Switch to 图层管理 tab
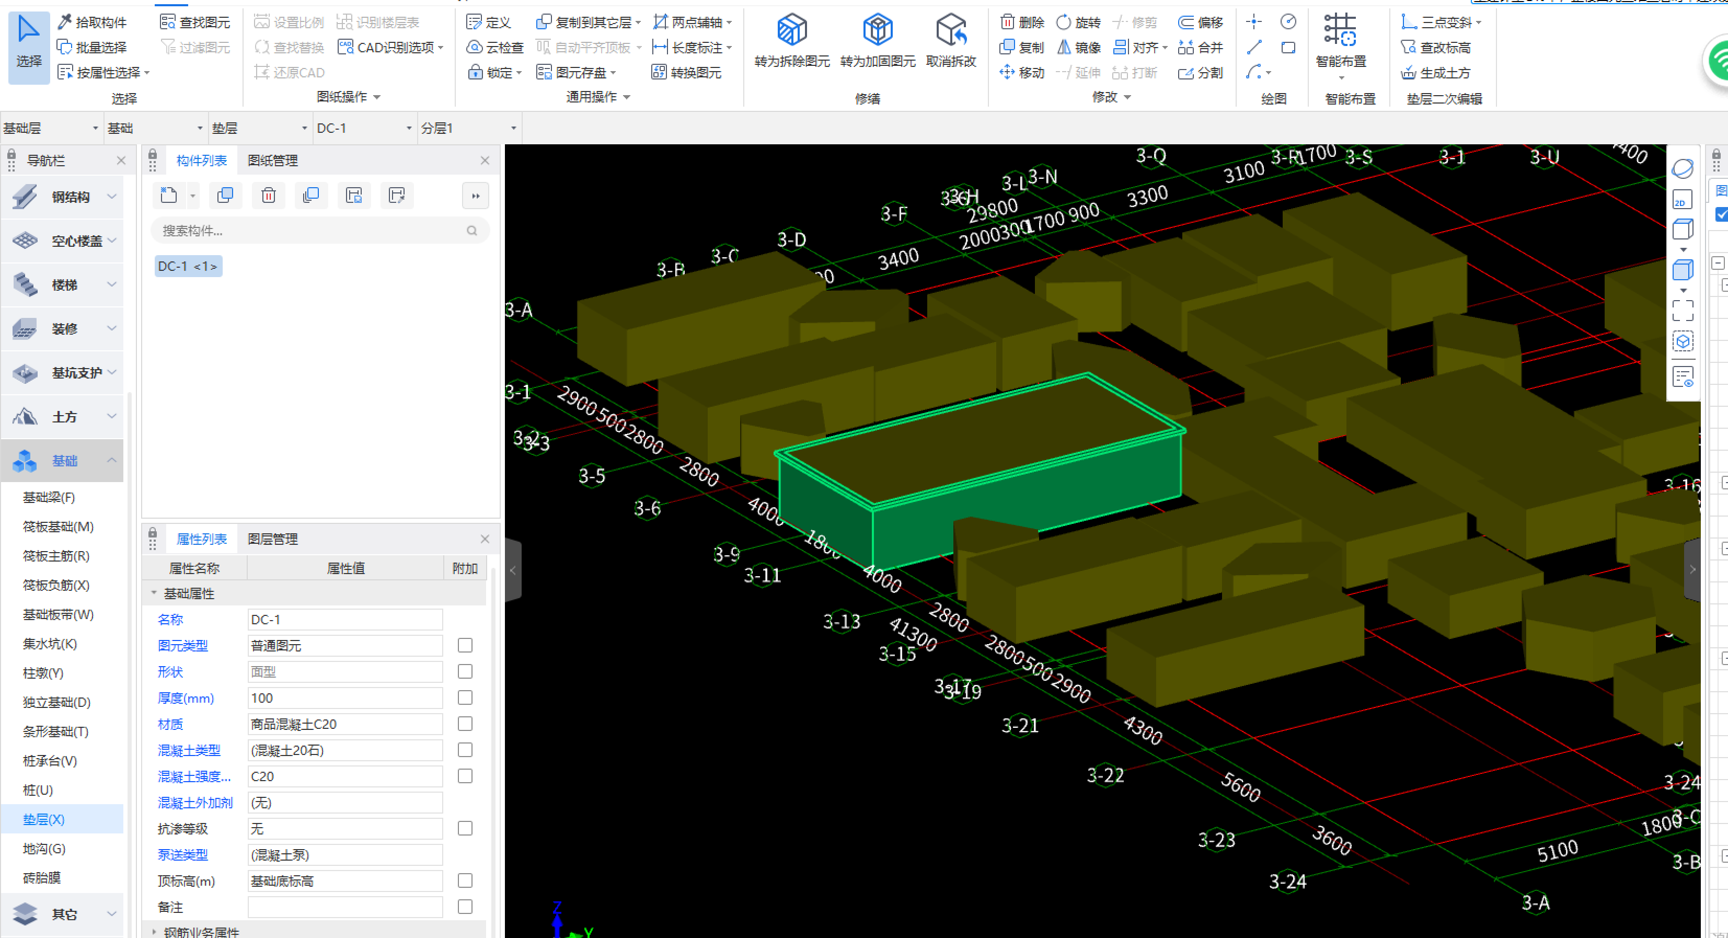The height and width of the screenshot is (938, 1728). pyautogui.click(x=272, y=539)
